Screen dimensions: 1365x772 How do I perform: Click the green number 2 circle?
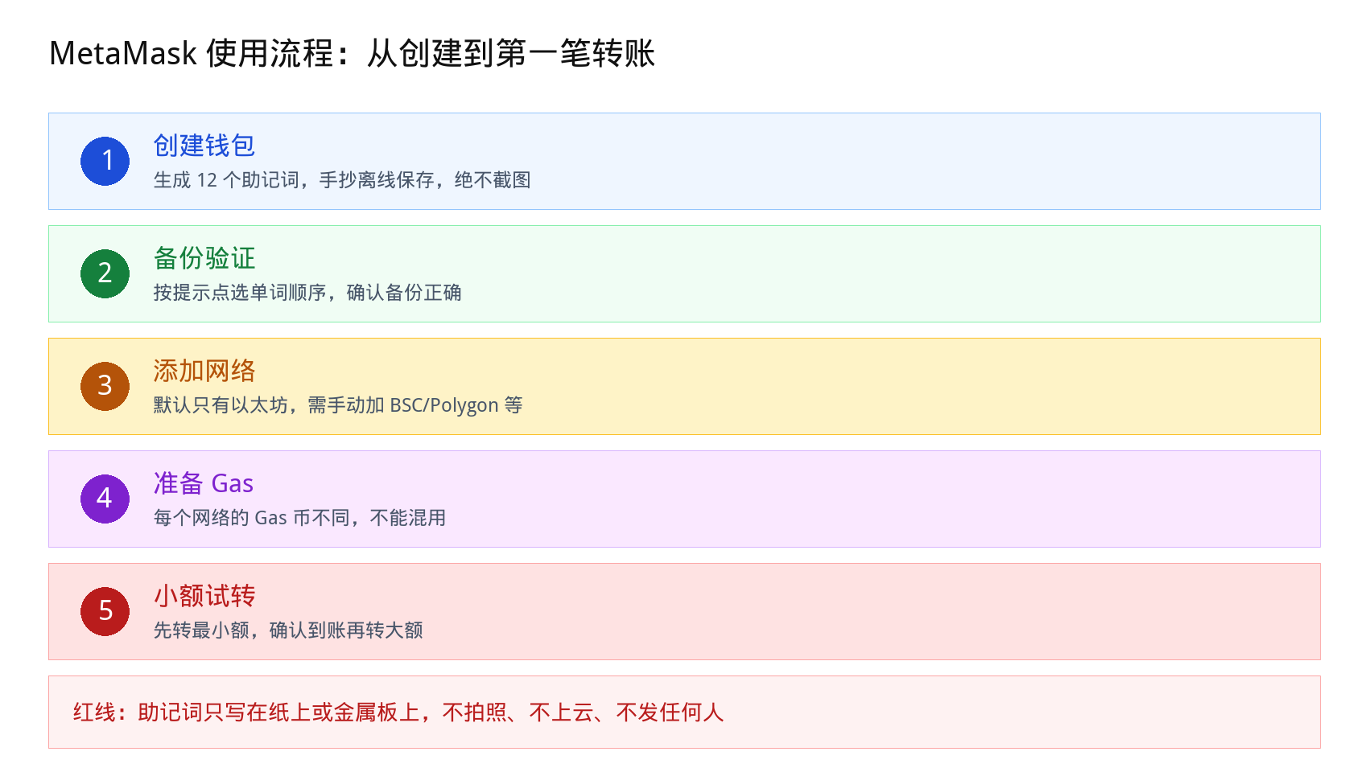click(x=105, y=273)
